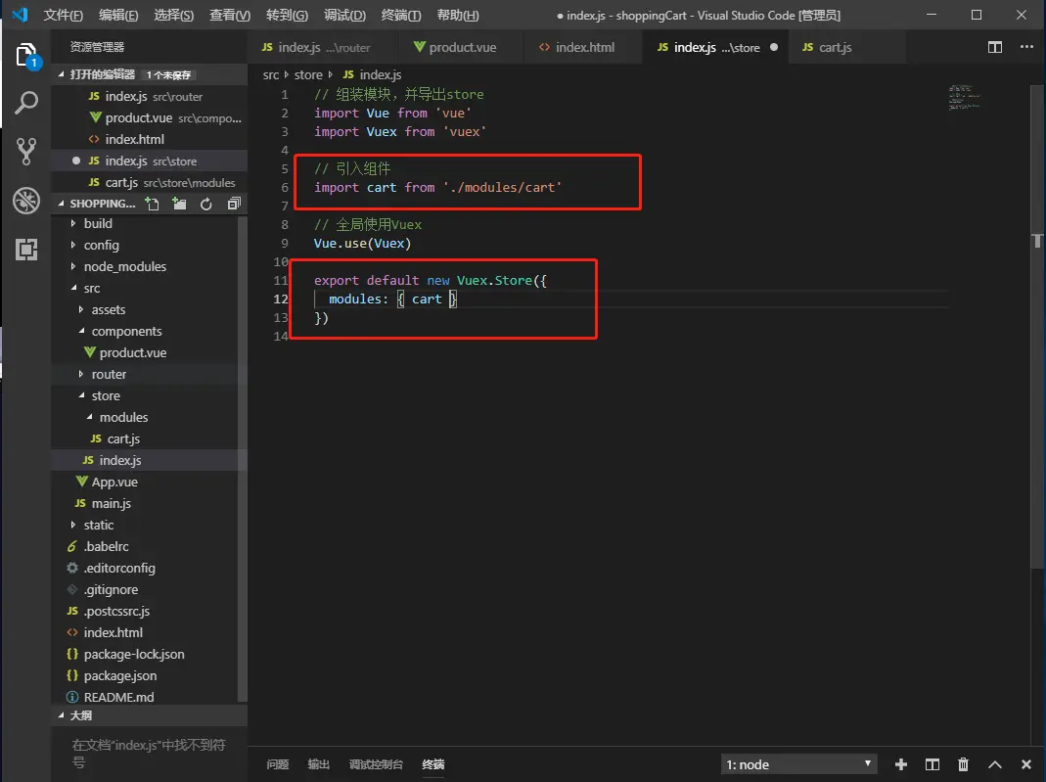Open the 选择(S) menu
Viewport: 1046px width, 782px height.
(173, 15)
